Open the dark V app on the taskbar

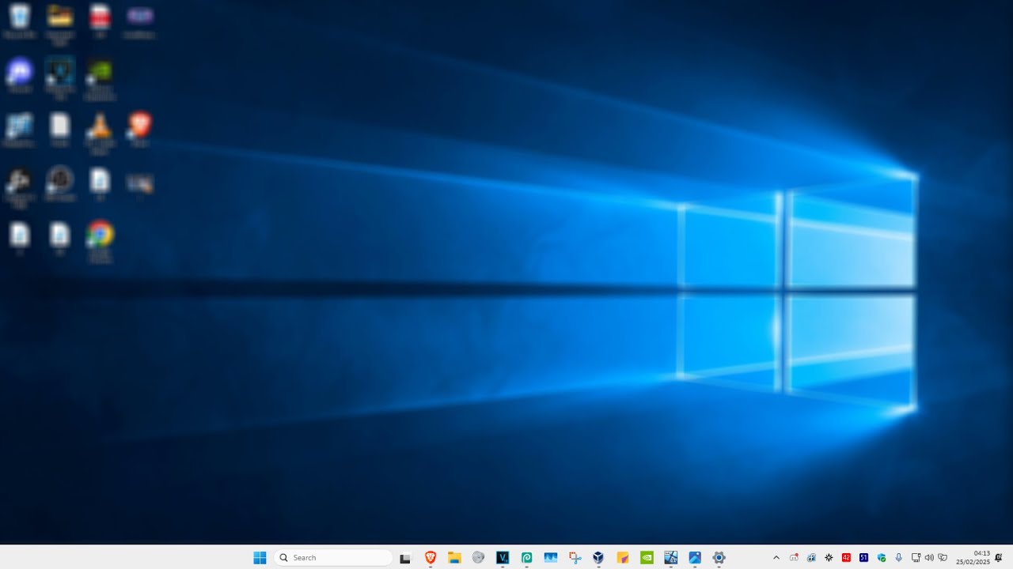pos(503,558)
